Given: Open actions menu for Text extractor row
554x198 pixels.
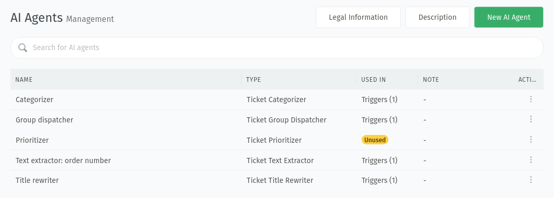Looking at the screenshot, I should coord(530,160).
